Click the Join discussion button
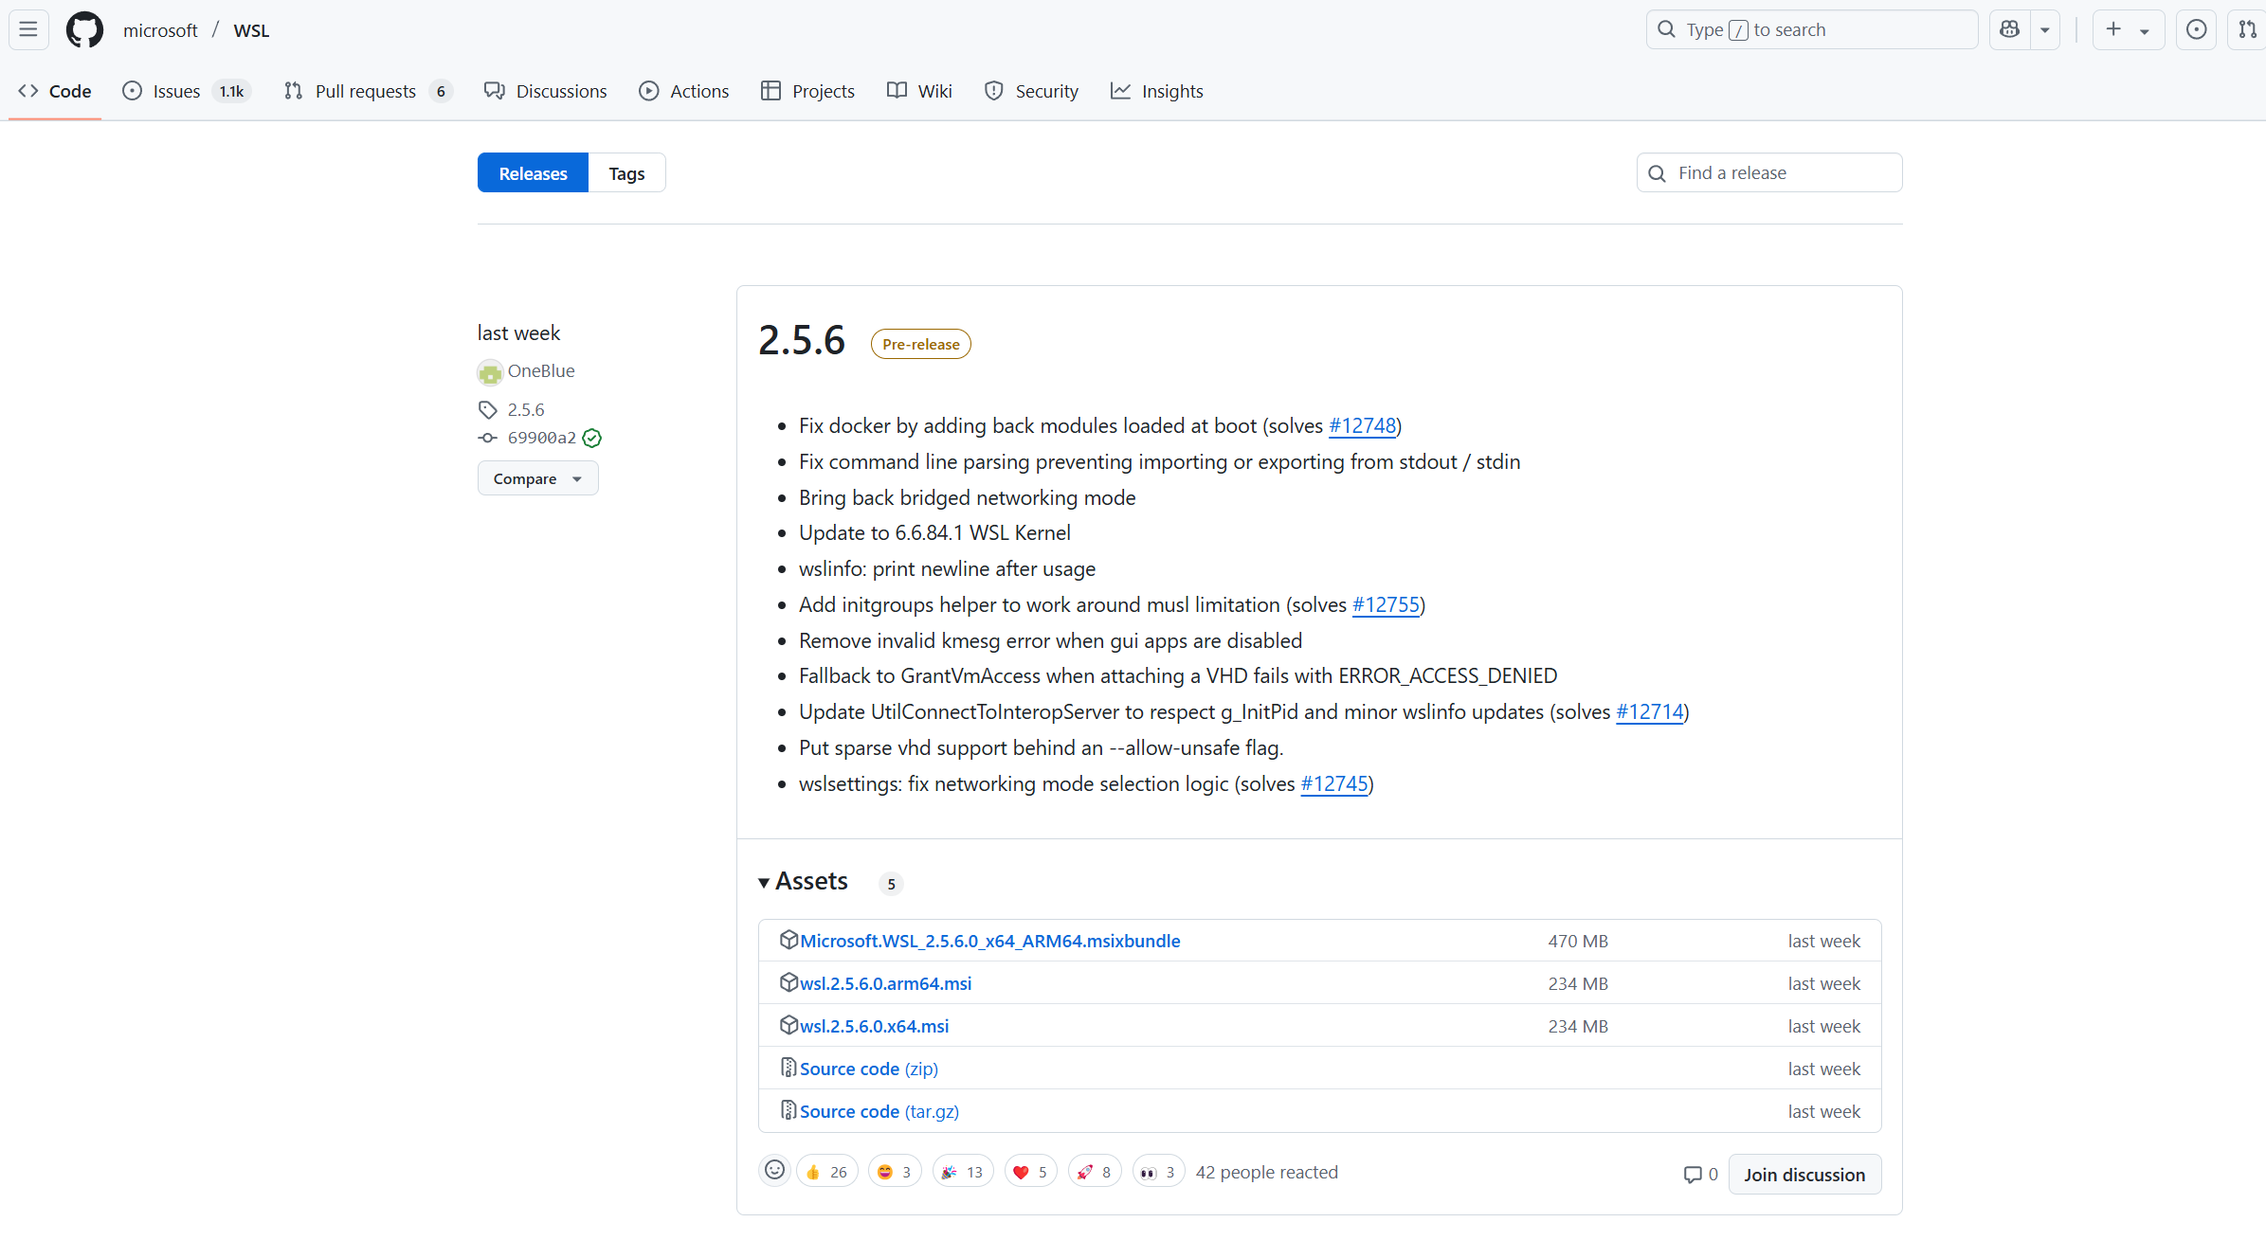Screen dimensions: 2266x1240 1804,1175
